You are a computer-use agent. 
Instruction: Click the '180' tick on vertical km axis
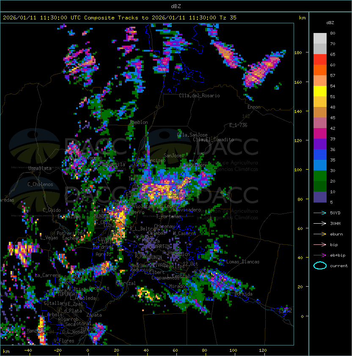[x=298, y=53]
